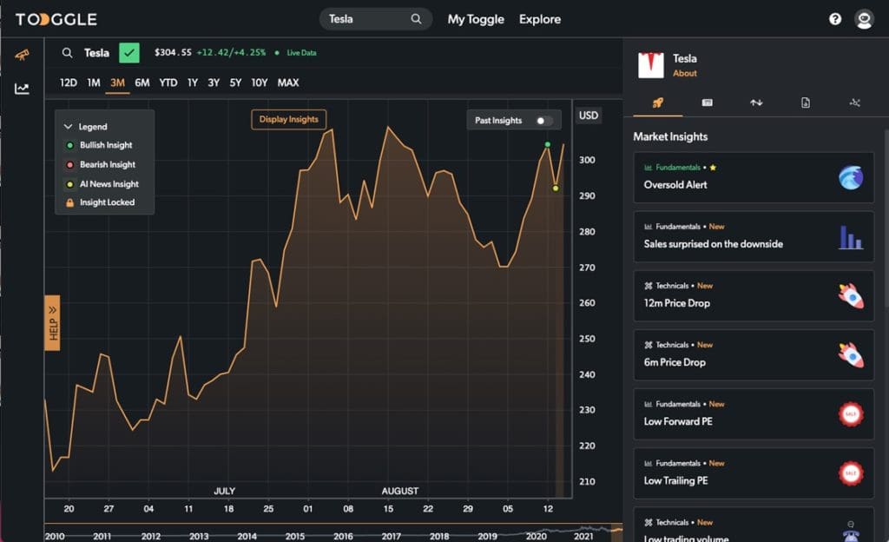Viewport: 889px width, 542px height.
Task: Click the +12.42/+4.25% change value
Action: point(231,53)
